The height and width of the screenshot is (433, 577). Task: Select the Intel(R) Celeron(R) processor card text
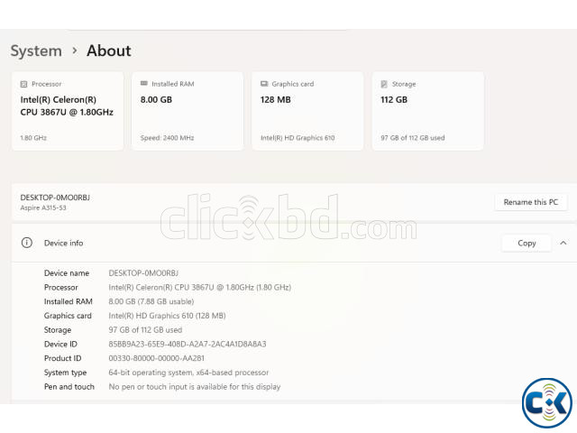pos(67,106)
